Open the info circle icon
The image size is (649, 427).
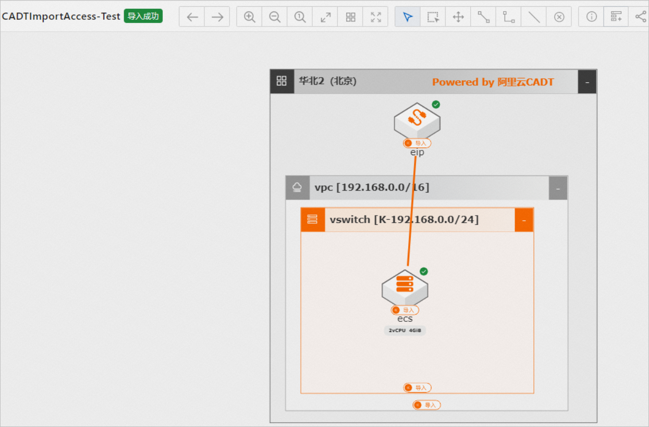[x=591, y=17]
